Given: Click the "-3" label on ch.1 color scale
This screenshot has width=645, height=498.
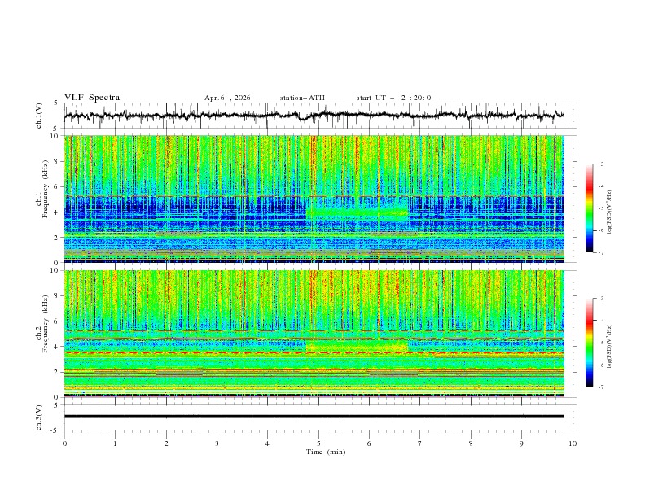Looking at the screenshot, I should click(600, 164).
